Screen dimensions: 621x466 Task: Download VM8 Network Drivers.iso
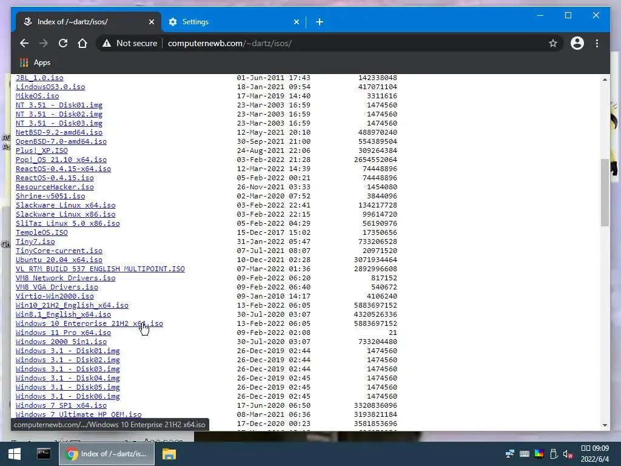point(65,278)
